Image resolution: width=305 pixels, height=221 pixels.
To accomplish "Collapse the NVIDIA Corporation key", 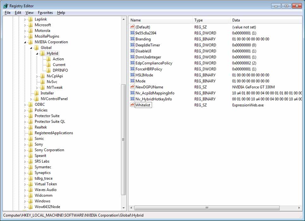I will [x=25, y=42].
